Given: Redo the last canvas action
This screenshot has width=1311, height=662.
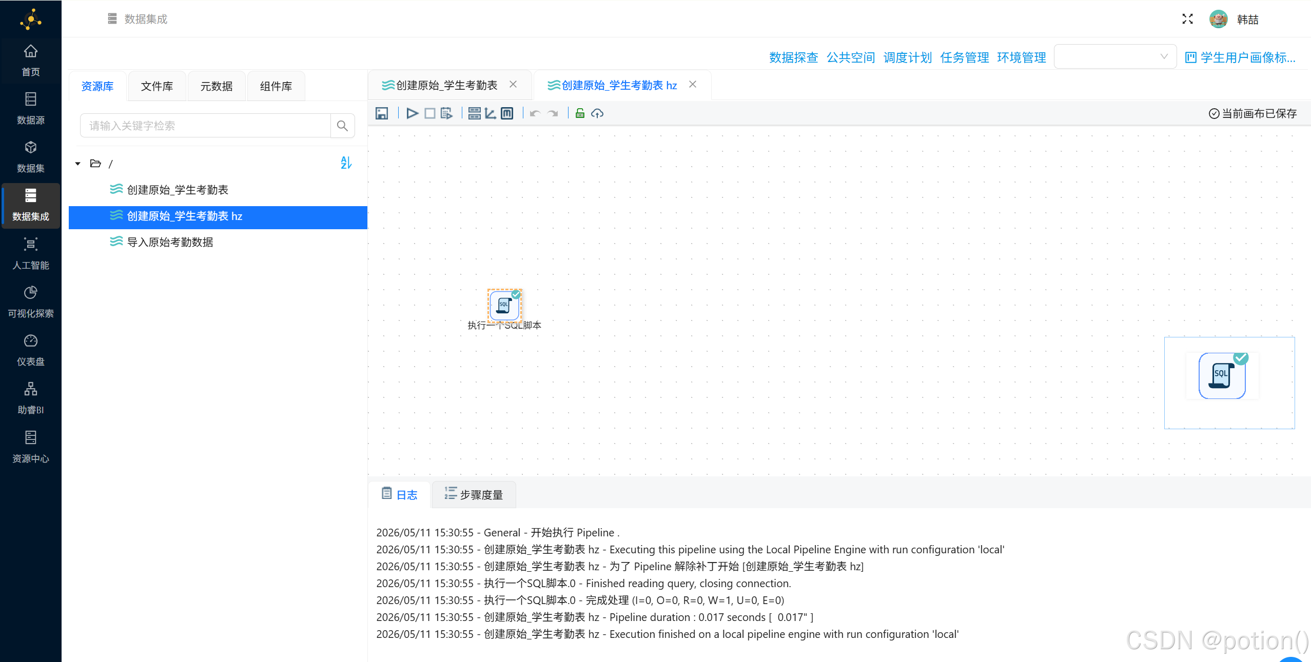Looking at the screenshot, I should tap(553, 113).
